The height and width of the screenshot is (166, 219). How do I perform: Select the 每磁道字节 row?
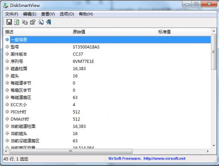pyautogui.click(x=107, y=83)
